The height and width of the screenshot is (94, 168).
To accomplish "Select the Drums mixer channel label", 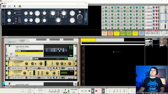I will pos(104,33).
